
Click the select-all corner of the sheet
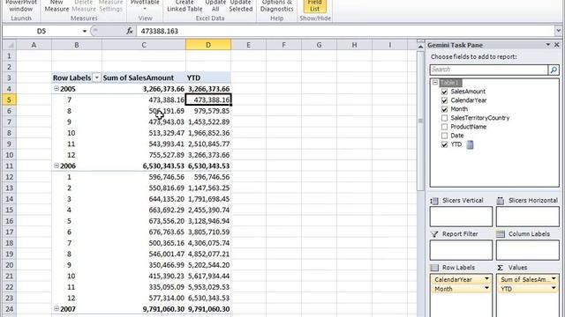[10, 45]
